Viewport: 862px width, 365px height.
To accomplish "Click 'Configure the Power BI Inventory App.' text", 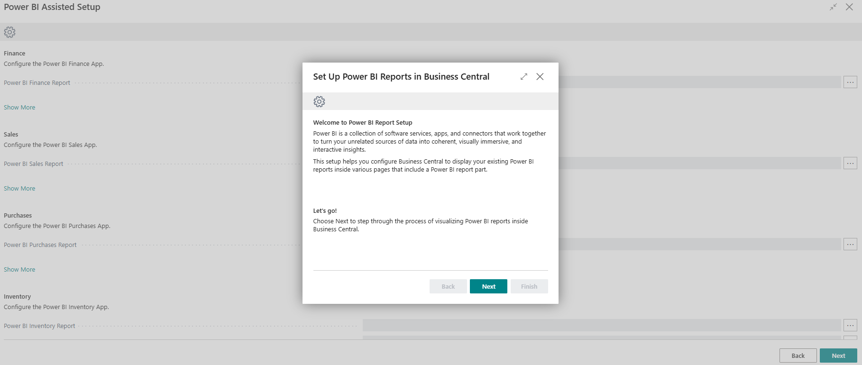I will click(56, 307).
